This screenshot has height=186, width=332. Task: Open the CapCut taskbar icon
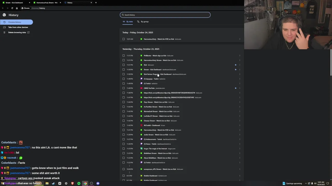coord(60,183)
